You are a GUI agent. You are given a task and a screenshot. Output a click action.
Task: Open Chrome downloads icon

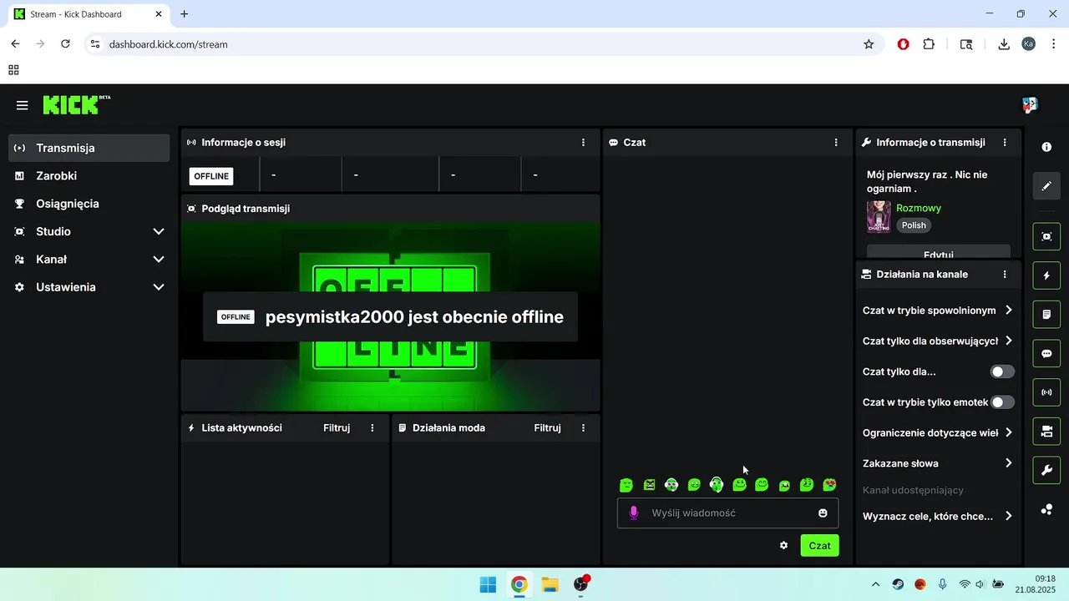[x=1004, y=44]
